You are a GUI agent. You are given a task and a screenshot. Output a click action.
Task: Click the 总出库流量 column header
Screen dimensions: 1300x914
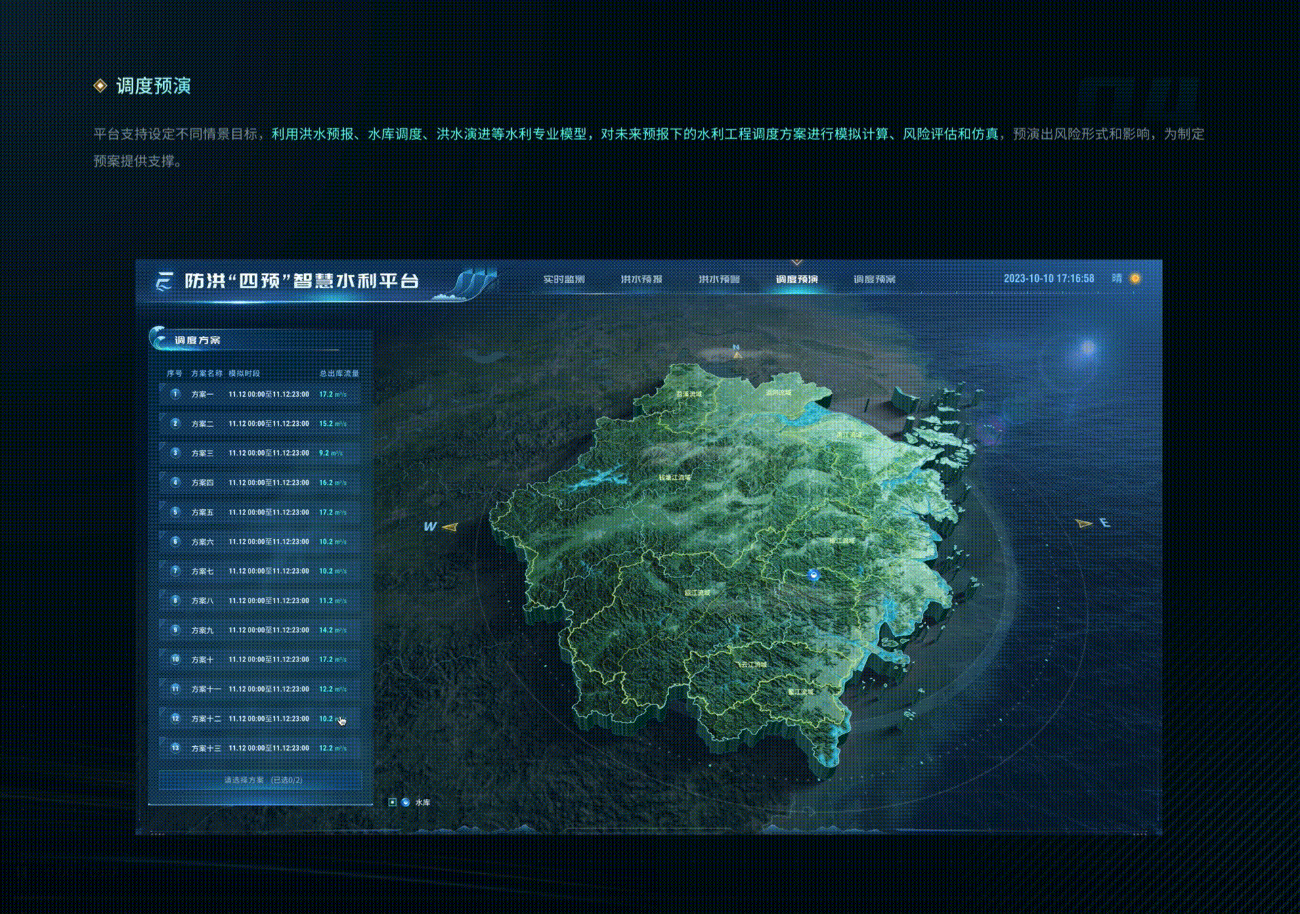click(339, 373)
